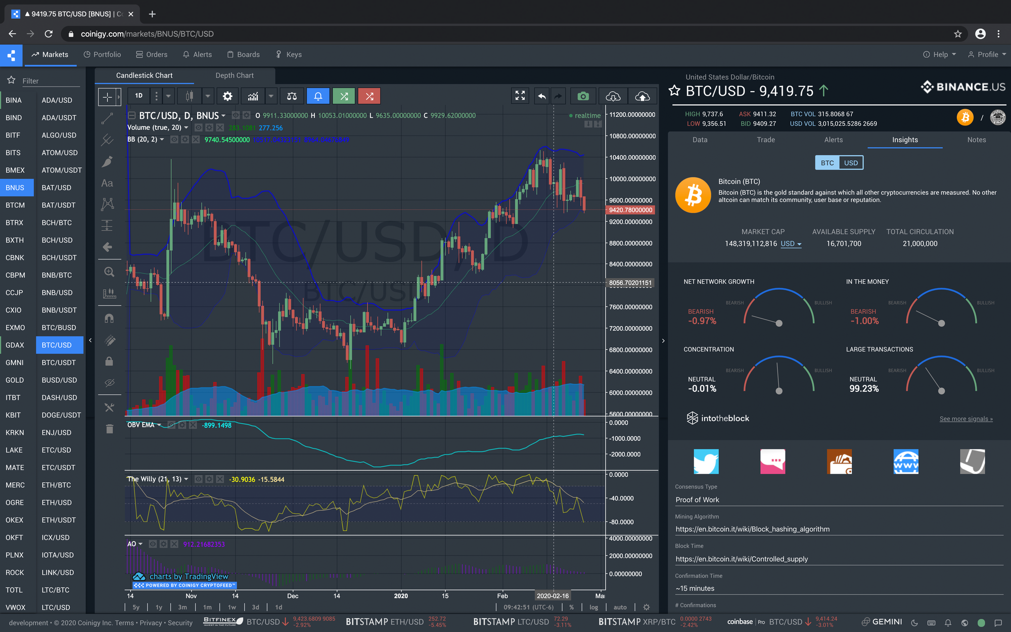
Task: Select the text annotation tool
Action: (x=107, y=183)
